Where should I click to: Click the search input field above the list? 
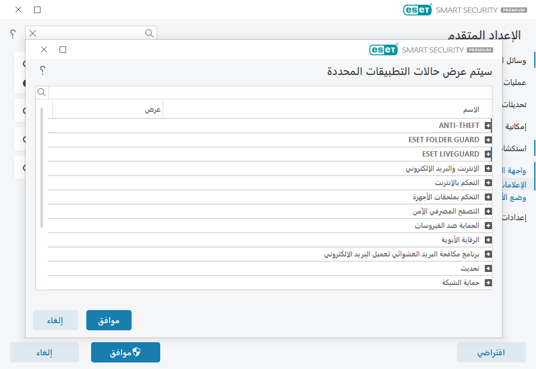[x=268, y=92]
